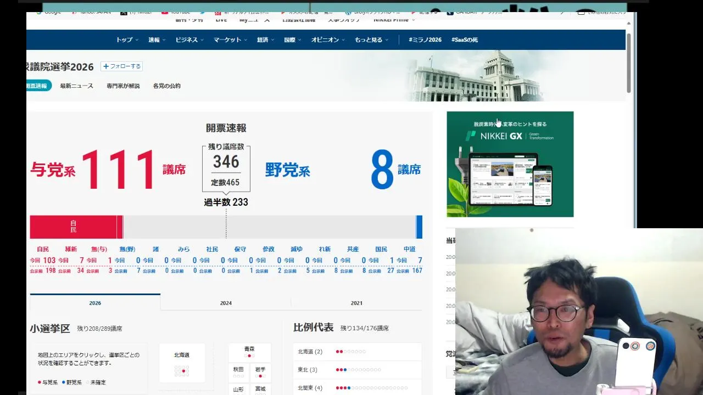
Task: Click the 残り議席数 346 box
Action: pyautogui.click(x=226, y=167)
